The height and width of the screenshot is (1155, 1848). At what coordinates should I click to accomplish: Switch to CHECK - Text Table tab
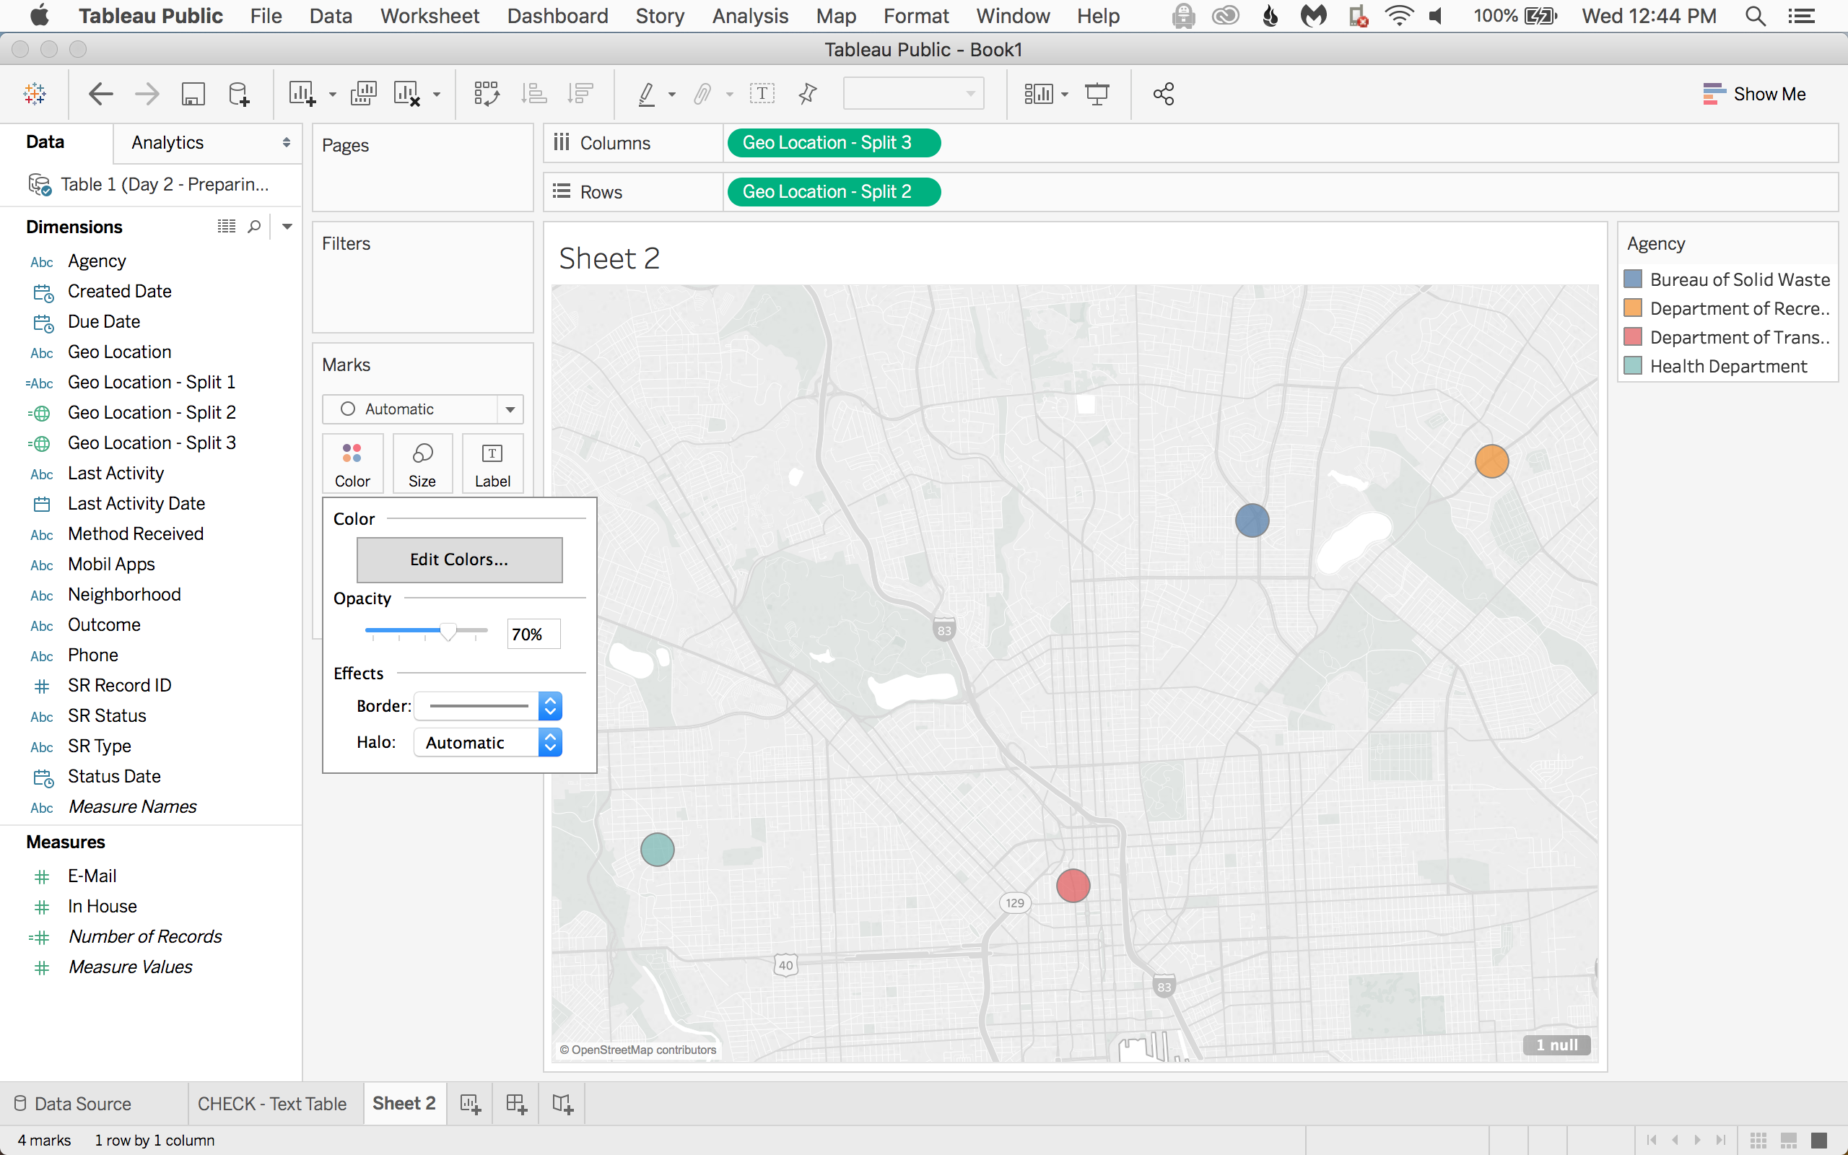click(x=272, y=1104)
